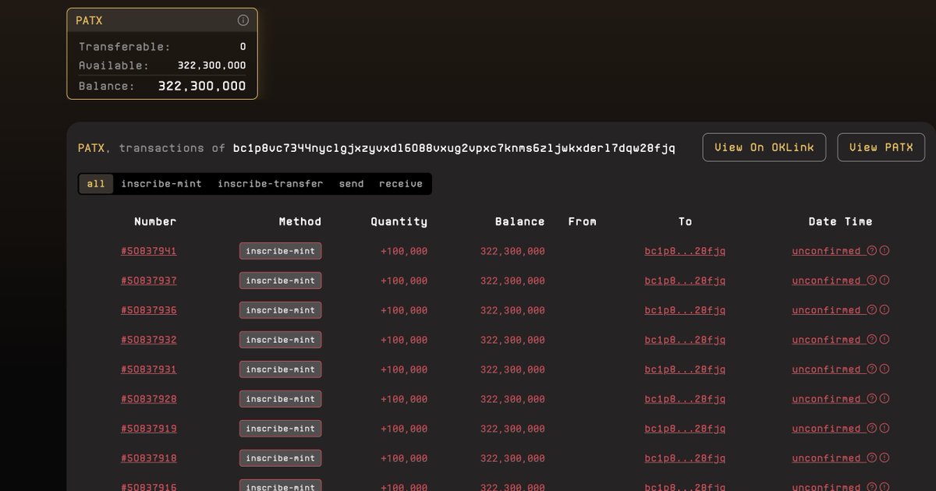Switch to the inscribe-mint filter tab
Screen dimensions: 936x491
161,184
